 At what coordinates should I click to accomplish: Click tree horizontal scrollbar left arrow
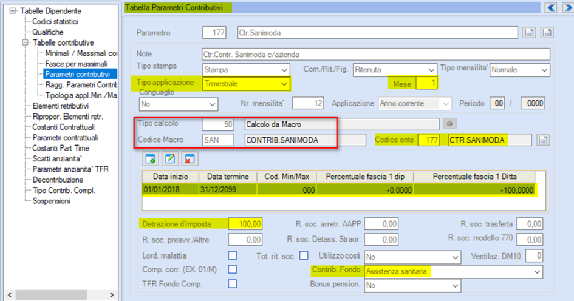[x=10, y=295]
